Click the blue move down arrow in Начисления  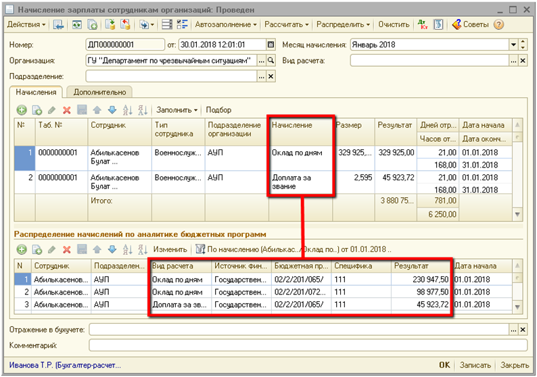pyautogui.click(x=112, y=110)
